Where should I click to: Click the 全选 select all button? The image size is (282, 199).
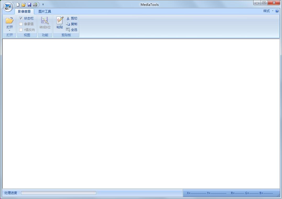[x=72, y=30]
